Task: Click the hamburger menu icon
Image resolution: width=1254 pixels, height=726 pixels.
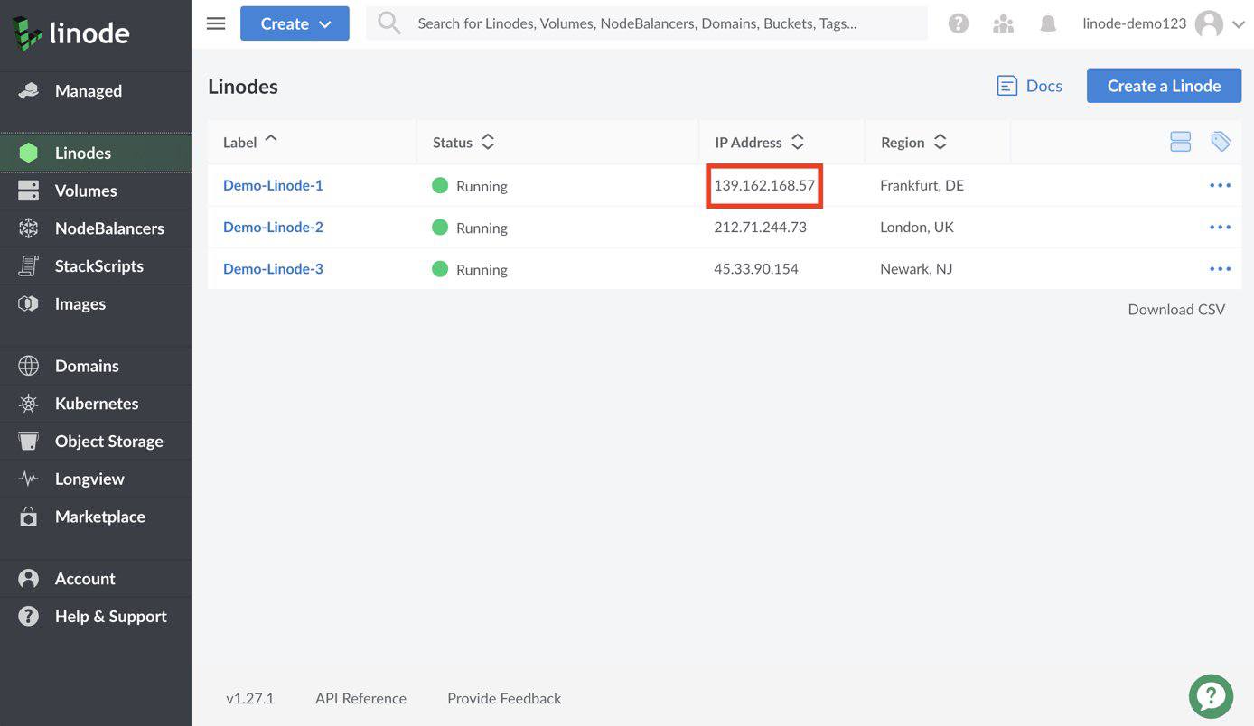Action: tap(216, 23)
